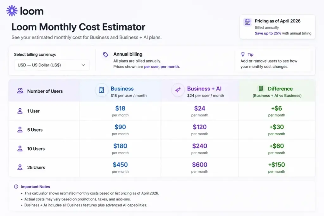Viewport: 324px width, 216px height.
Task: Click the person icon in the 5 Users row
Action: click(20, 130)
